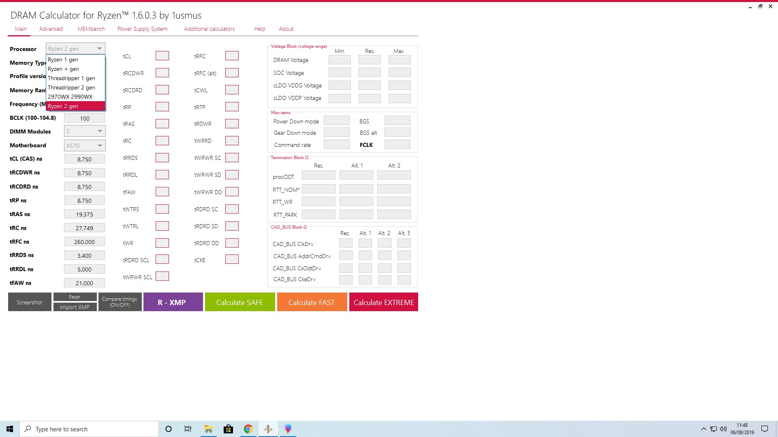The image size is (778, 437).
Task: Open the Help tab
Action: click(x=260, y=29)
